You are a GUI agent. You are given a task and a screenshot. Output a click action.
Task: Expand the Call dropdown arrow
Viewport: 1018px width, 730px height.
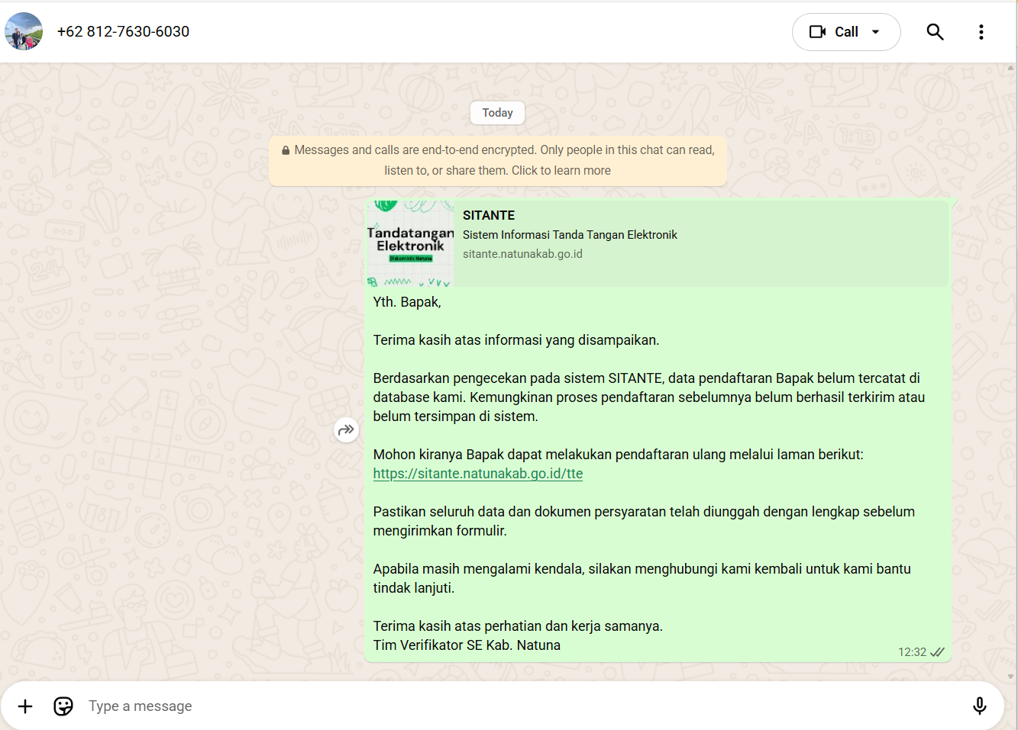[x=876, y=32]
